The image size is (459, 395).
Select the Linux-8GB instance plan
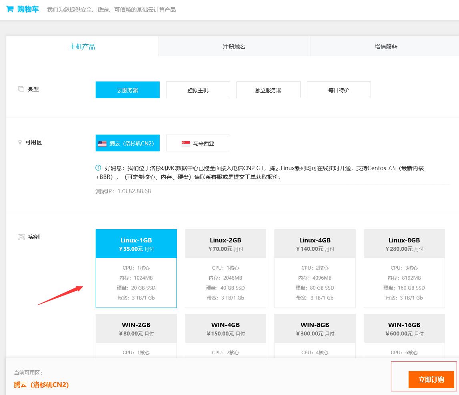tap(404, 268)
